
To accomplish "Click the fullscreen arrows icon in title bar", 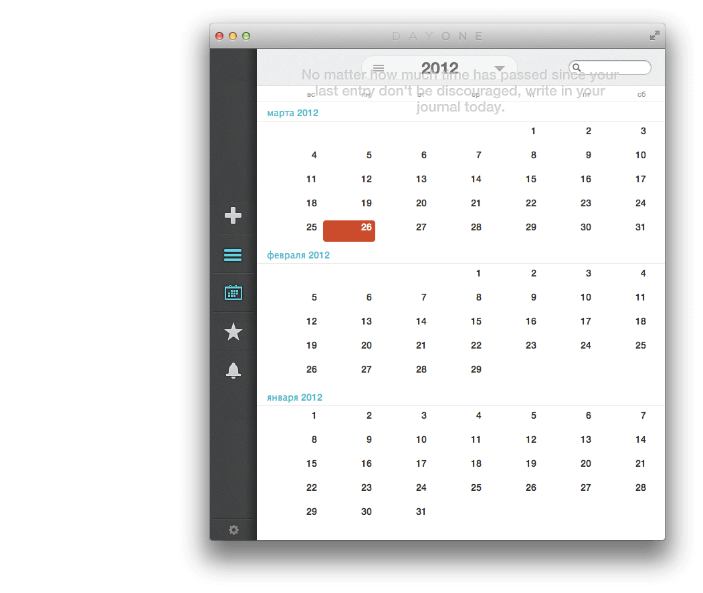I will click(x=655, y=35).
